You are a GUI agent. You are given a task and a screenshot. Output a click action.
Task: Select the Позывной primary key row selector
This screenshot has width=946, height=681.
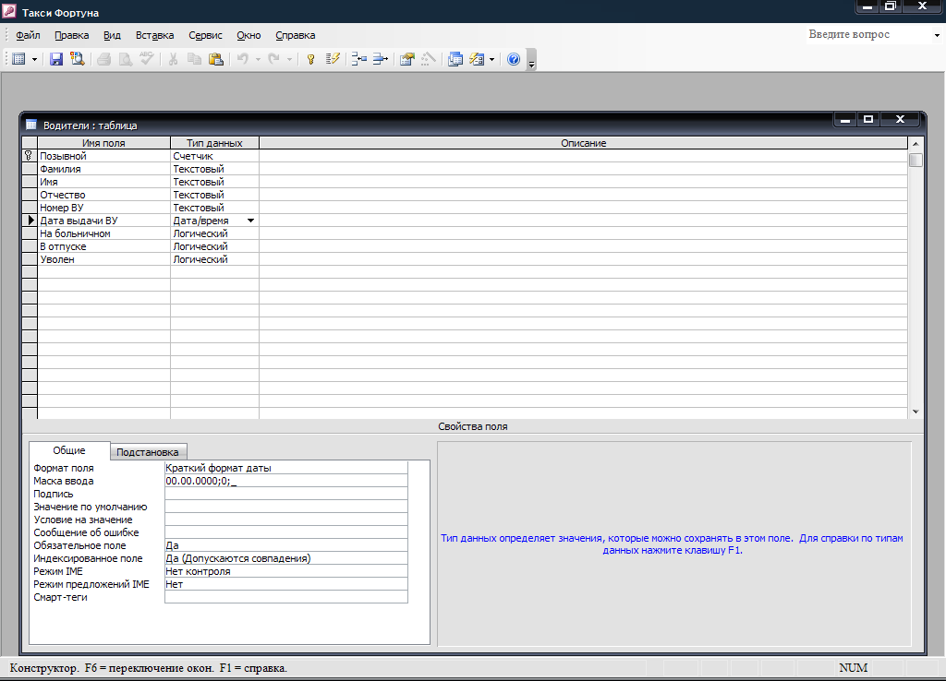pyautogui.click(x=29, y=156)
